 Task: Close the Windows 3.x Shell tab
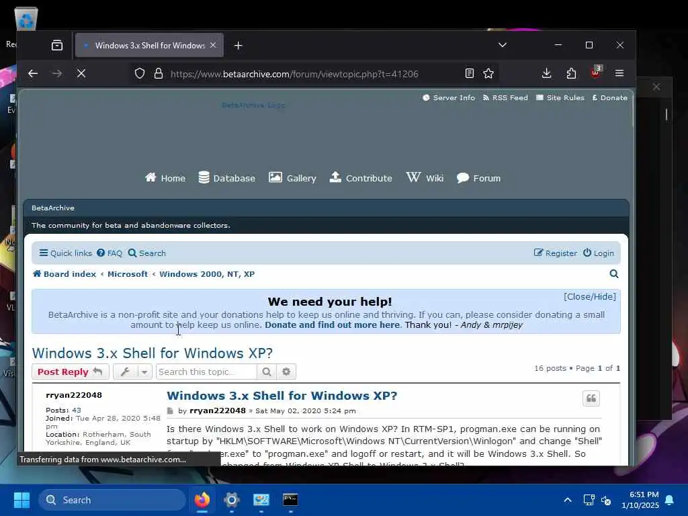213,45
